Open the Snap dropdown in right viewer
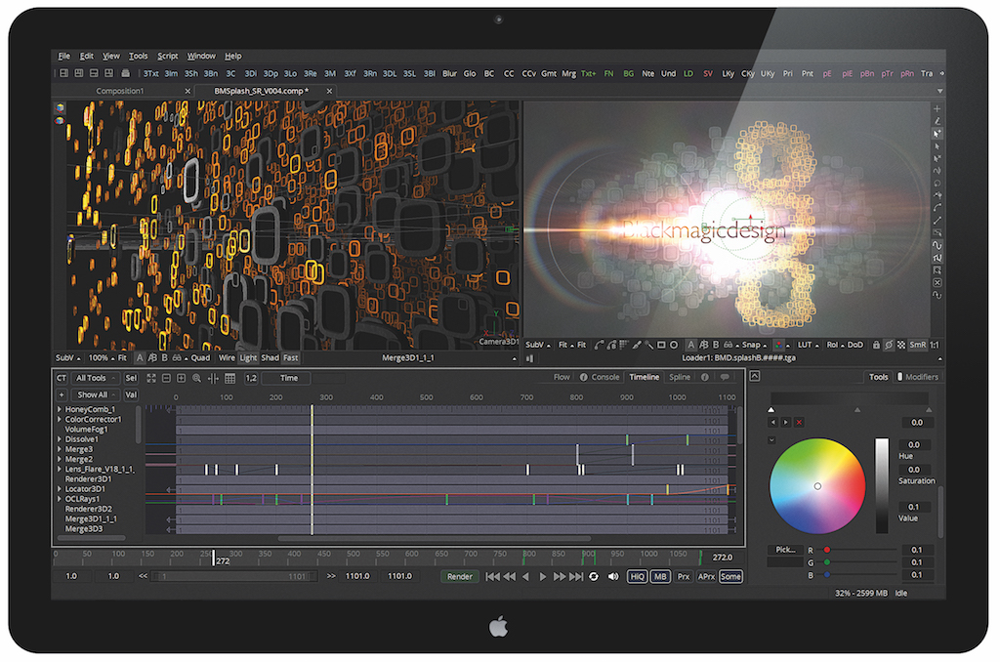 754,345
